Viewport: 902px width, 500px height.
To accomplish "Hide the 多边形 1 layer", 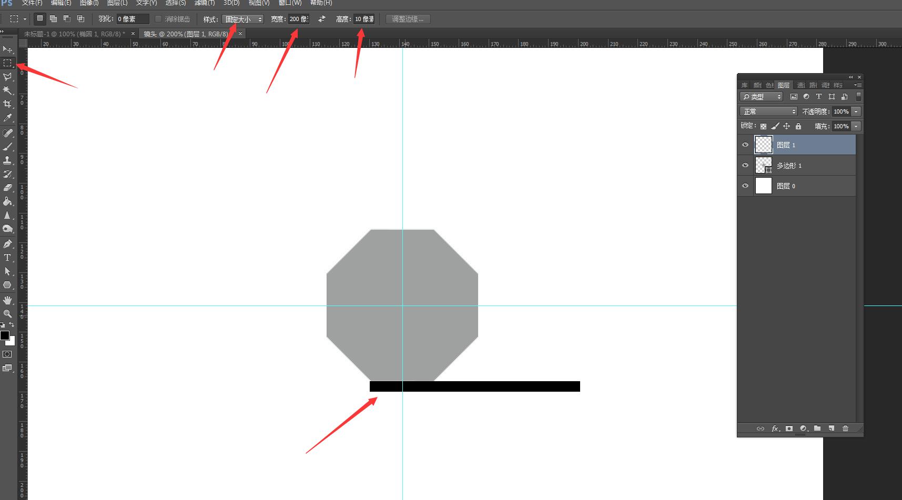I will tap(745, 165).
